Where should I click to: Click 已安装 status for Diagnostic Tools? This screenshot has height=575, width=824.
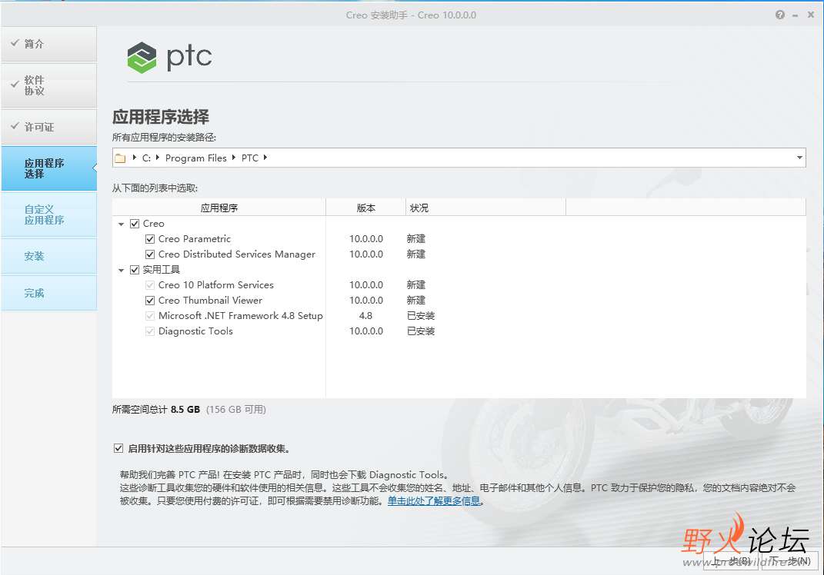click(x=421, y=331)
